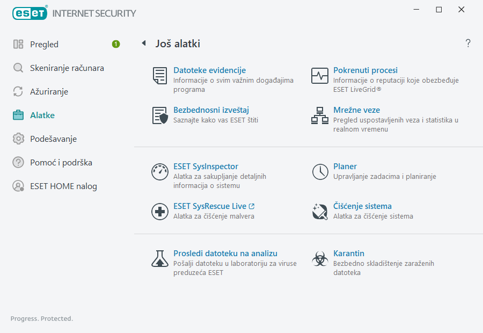Click the Datoteke evidencije document icon
This screenshot has width=483, height=333.
coord(159,76)
